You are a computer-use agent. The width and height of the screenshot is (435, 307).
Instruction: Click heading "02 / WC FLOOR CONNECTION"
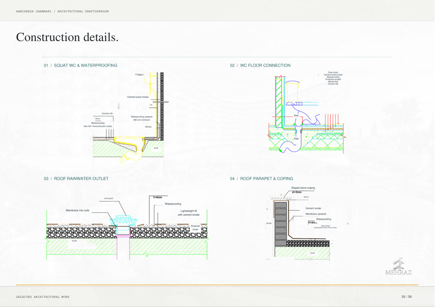tap(260, 65)
